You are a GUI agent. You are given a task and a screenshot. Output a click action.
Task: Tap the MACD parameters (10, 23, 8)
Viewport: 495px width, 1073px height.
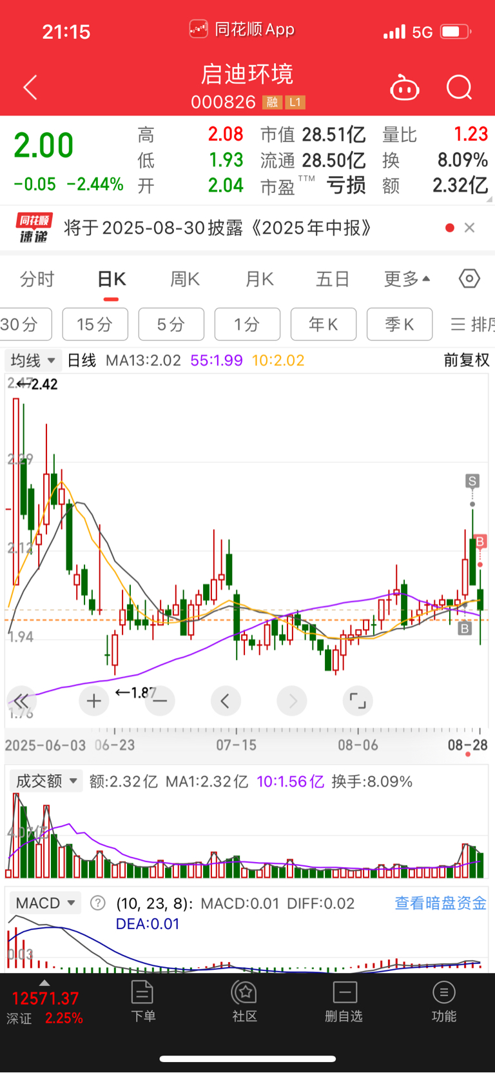pyautogui.click(x=154, y=903)
